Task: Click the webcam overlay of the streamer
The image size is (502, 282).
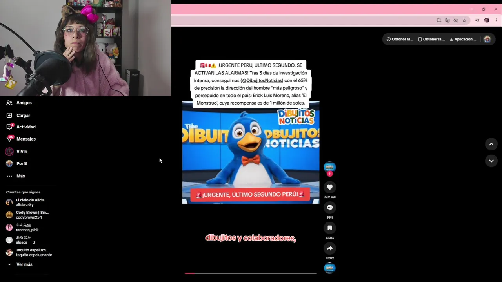Action: tap(85, 48)
